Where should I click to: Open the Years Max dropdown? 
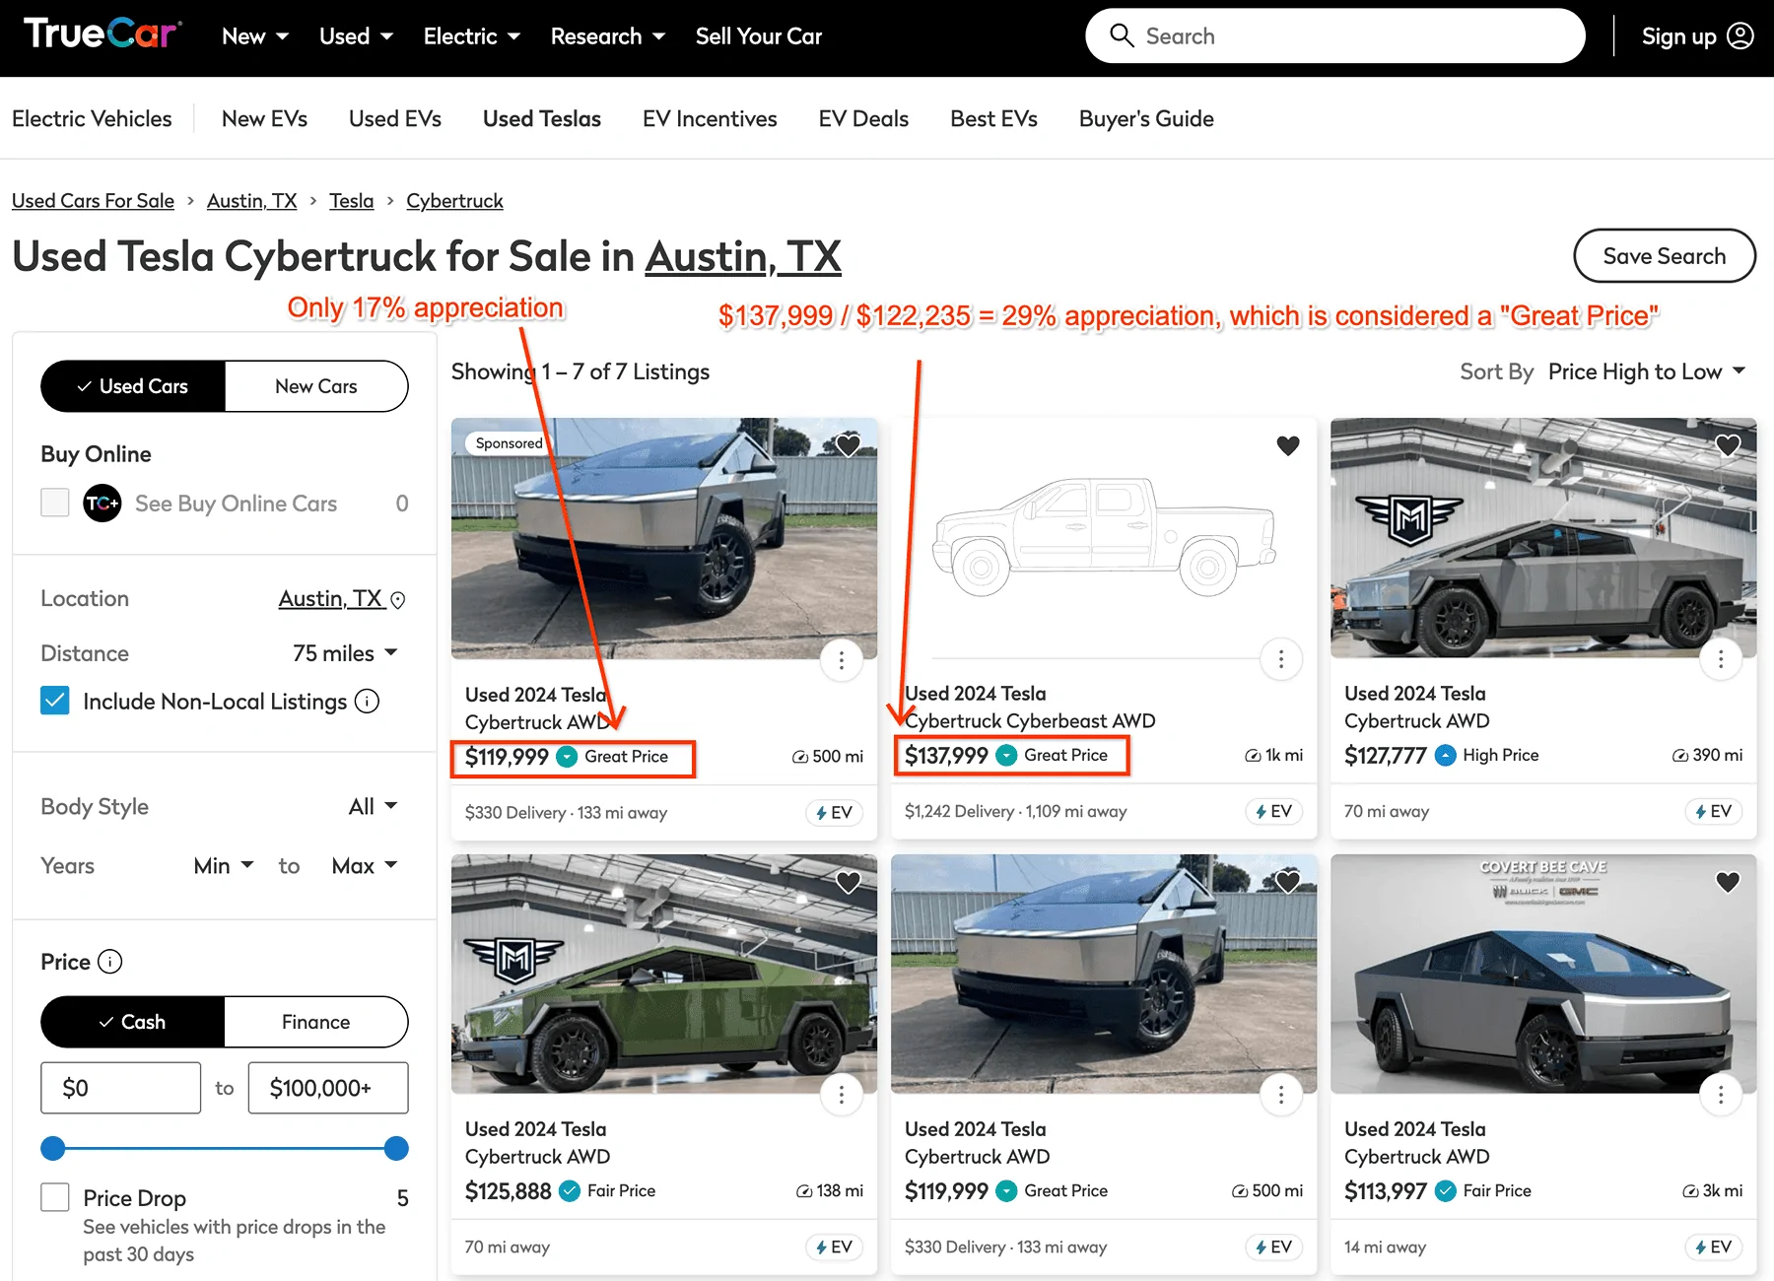(x=365, y=866)
